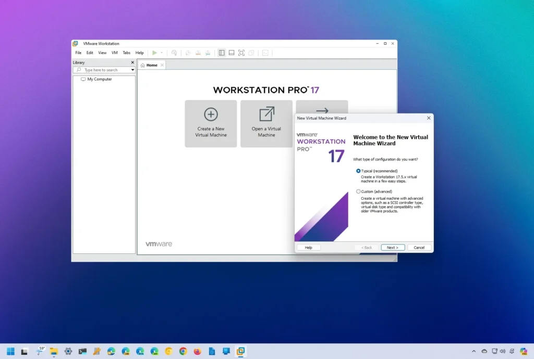The height and width of the screenshot is (359, 534).
Task: Close the New Virtual Machine Wizard dialog
Action: (x=429, y=118)
